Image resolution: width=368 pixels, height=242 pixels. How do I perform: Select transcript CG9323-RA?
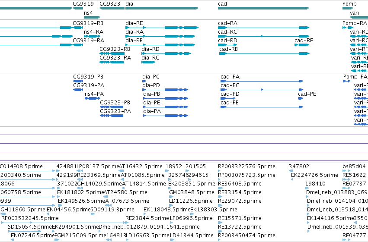(115, 58)
